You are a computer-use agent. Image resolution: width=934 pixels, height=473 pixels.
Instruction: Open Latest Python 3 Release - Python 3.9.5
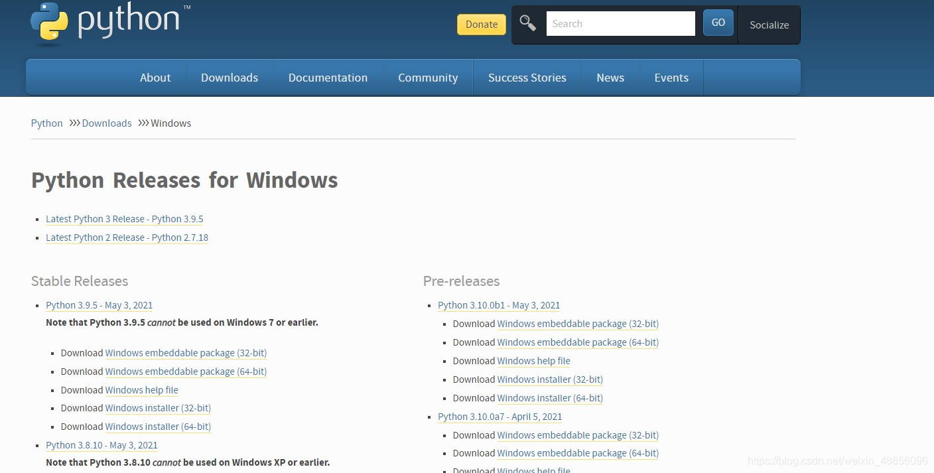125,219
